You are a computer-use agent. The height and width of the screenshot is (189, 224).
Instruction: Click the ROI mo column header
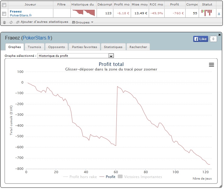(156, 5)
